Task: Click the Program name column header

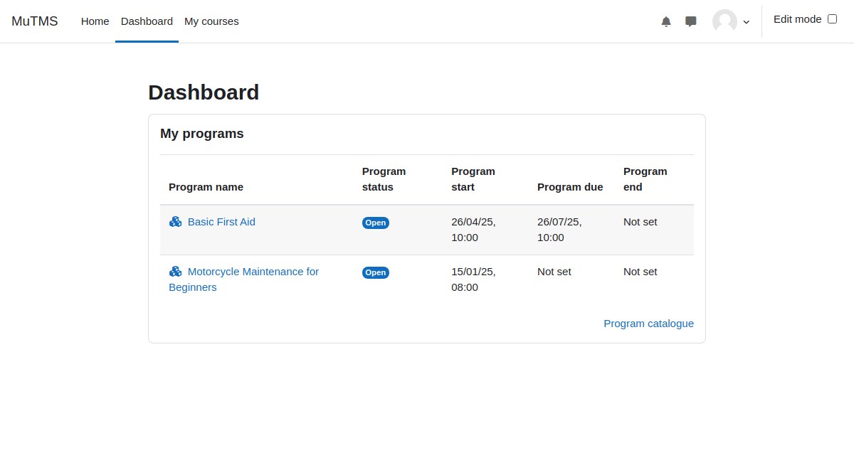Action: (206, 187)
